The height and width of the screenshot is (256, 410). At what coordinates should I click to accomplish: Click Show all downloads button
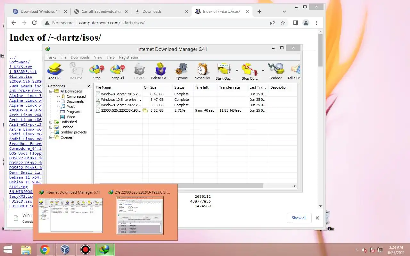299,218
